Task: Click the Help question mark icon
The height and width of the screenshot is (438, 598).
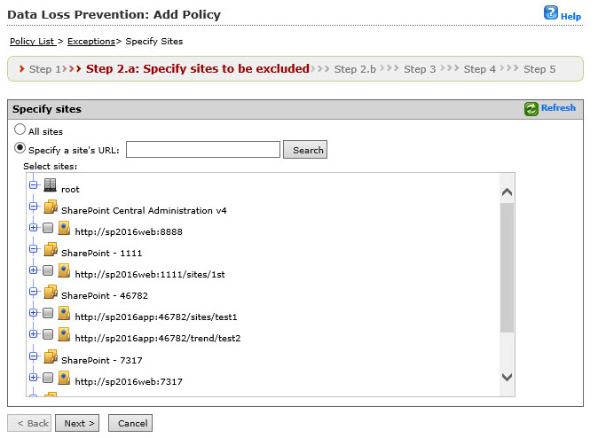Action: coord(550,13)
